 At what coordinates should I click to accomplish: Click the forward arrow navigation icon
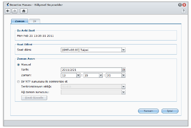15,11
